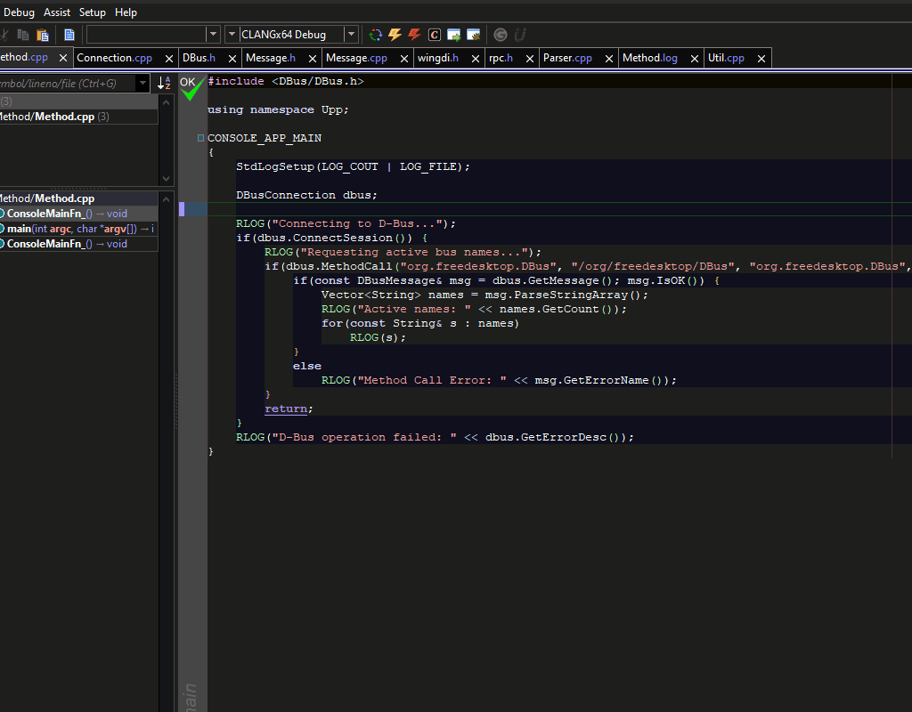Open the Assist menu

click(x=57, y=12)
